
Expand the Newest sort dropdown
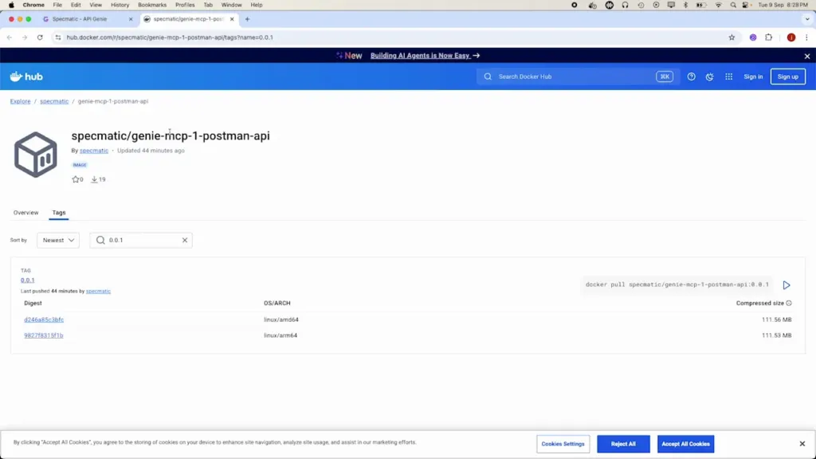(x=58, y=240)
